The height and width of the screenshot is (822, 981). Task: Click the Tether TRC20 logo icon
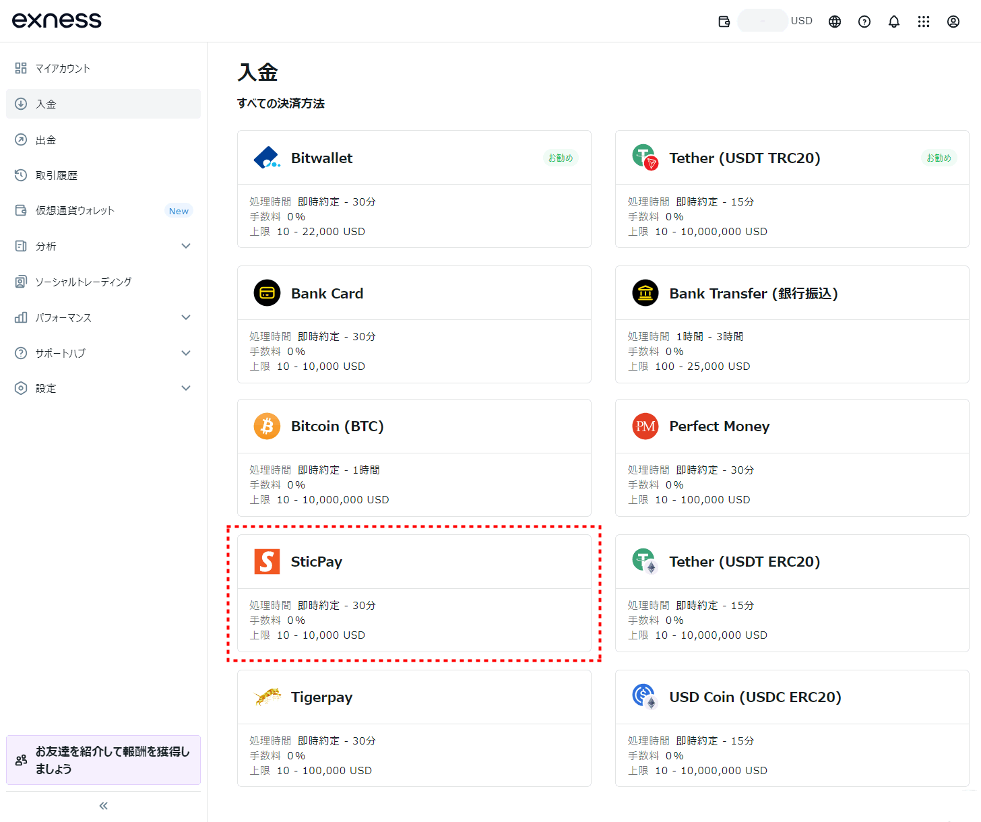(645, 158)
